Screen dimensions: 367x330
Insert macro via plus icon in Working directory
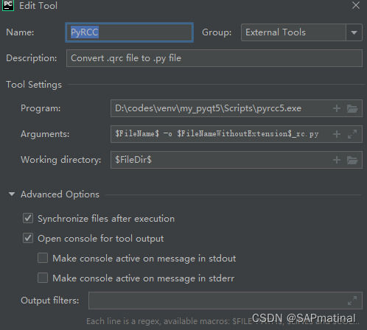click(337, 160)
